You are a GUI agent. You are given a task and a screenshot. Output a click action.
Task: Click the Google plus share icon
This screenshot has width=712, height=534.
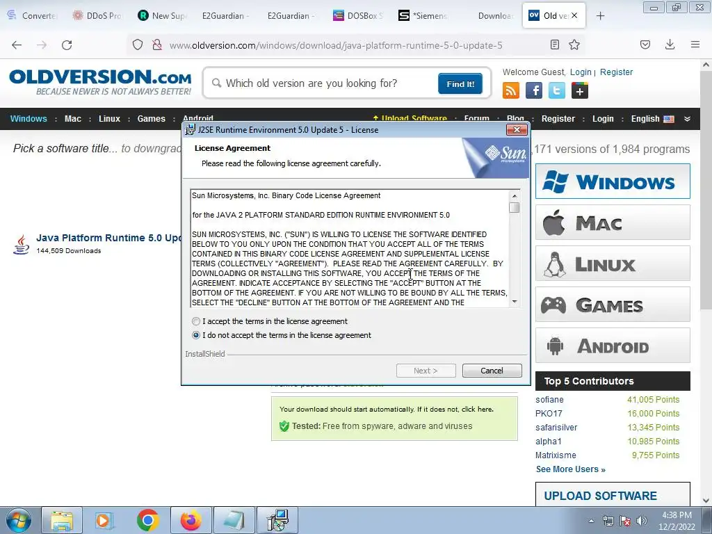(x=580, y=90)
